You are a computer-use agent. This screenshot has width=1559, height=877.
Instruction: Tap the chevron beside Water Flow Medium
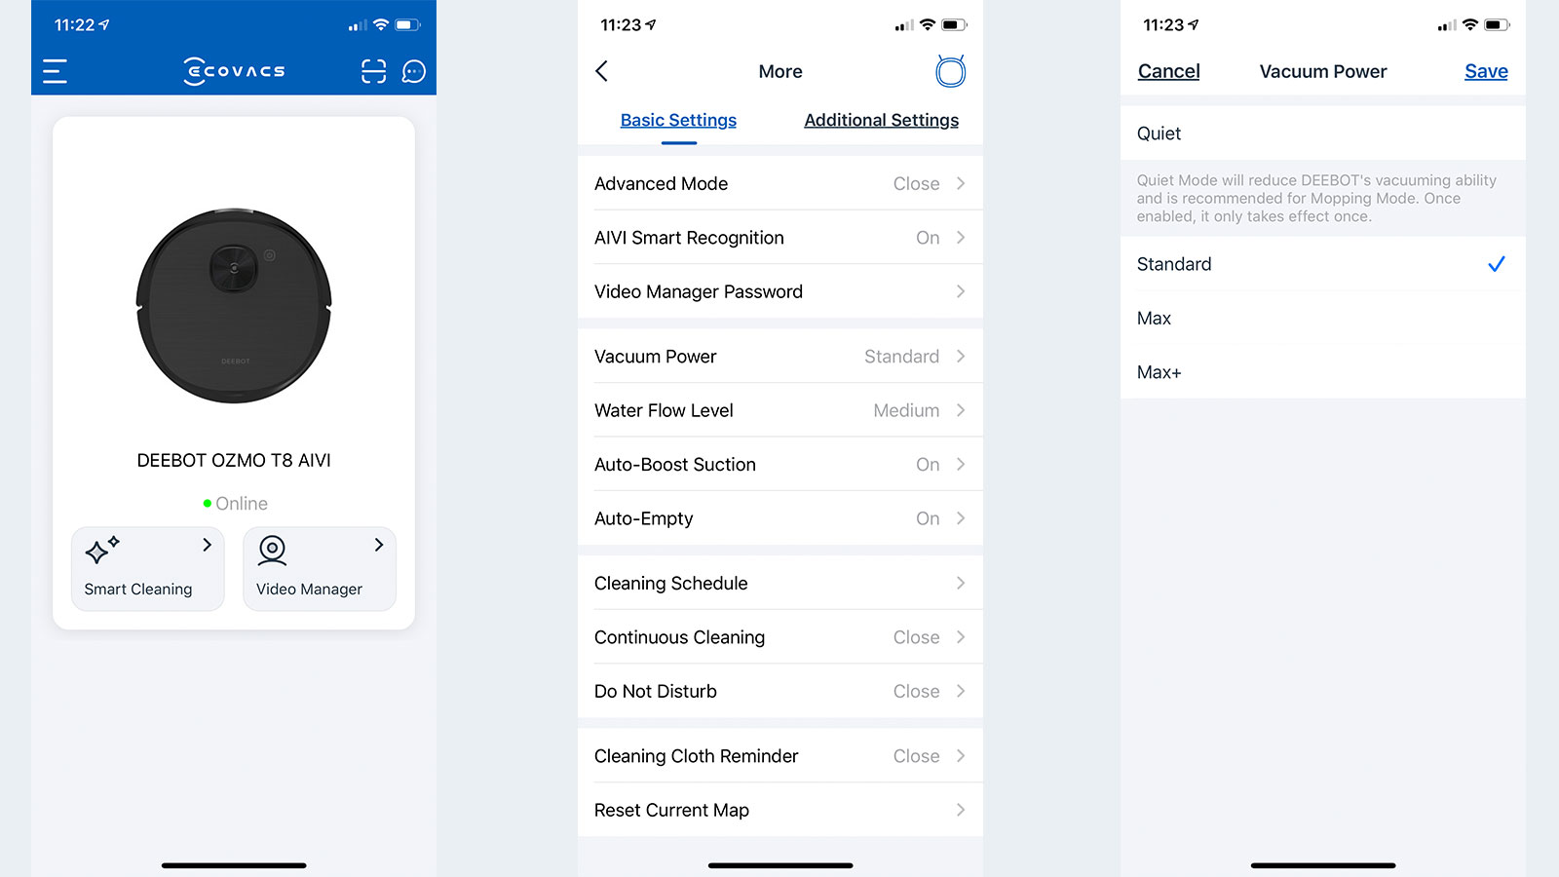pyautogui.click(x=961, y=410)
